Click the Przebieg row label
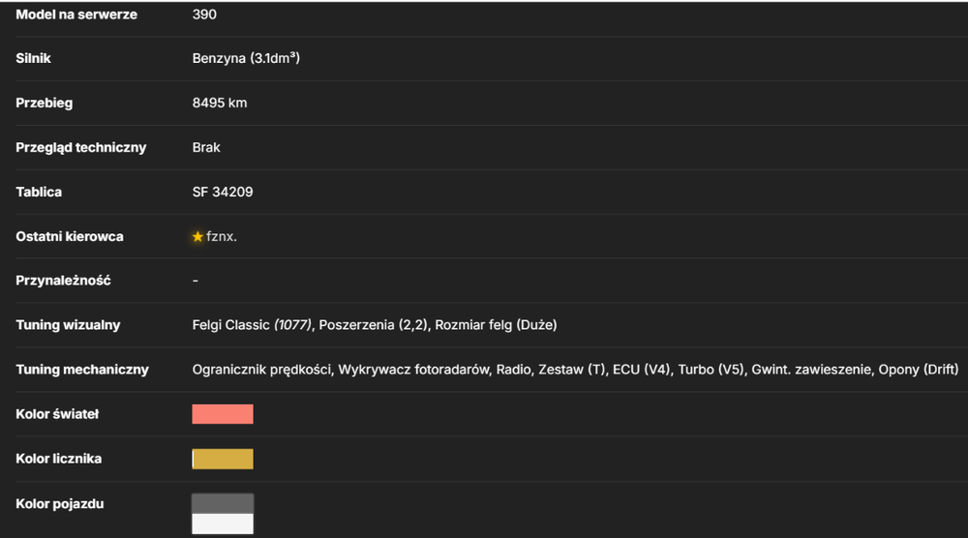The height and width of the screenshot is (538, 968). pyautogui.click(x=44, y=103)
